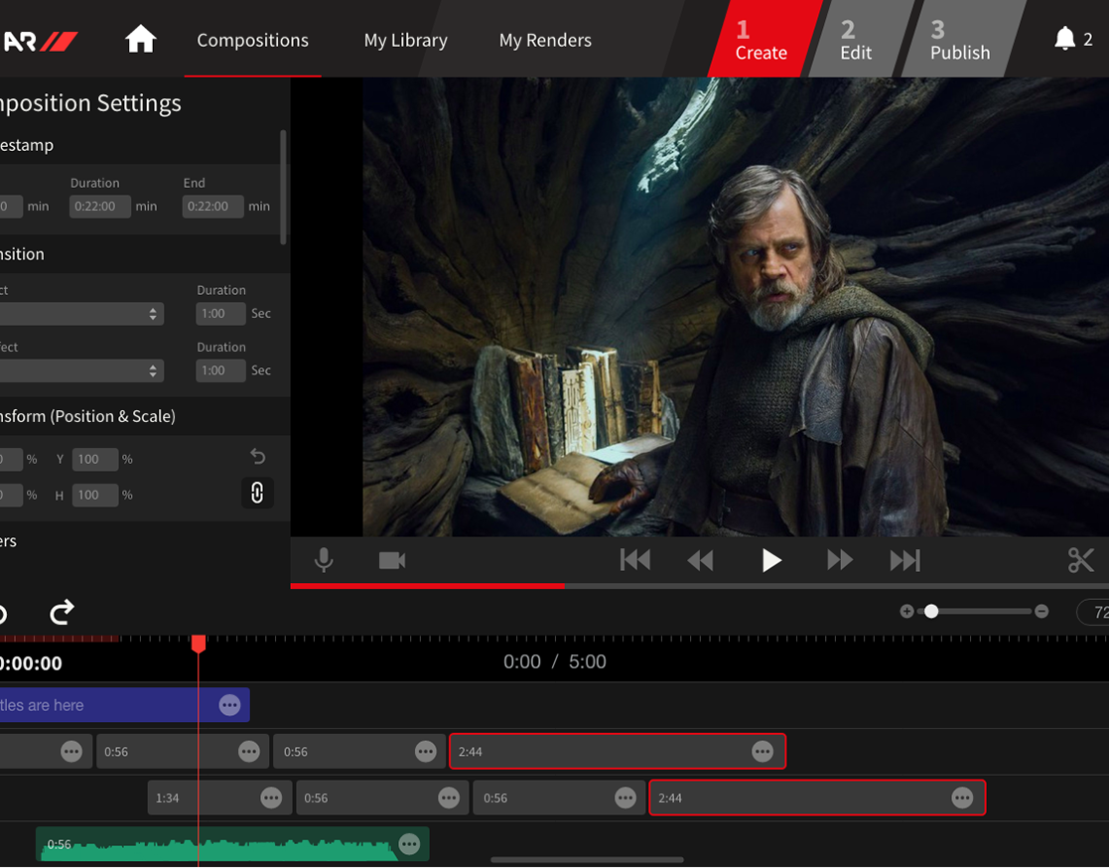
Task: Open the notifications bell
Action: pyautogui.click(x=1064, y=38)
